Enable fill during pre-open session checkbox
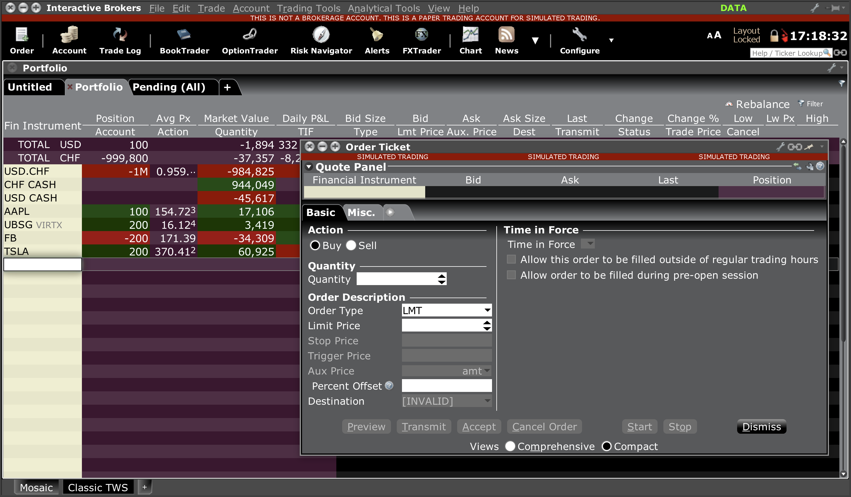The image size is (851, 497). click(511, 275)
